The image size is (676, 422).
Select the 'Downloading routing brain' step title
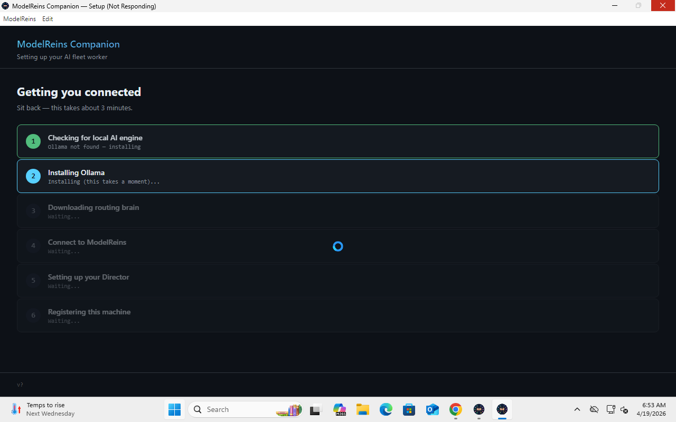93,207
